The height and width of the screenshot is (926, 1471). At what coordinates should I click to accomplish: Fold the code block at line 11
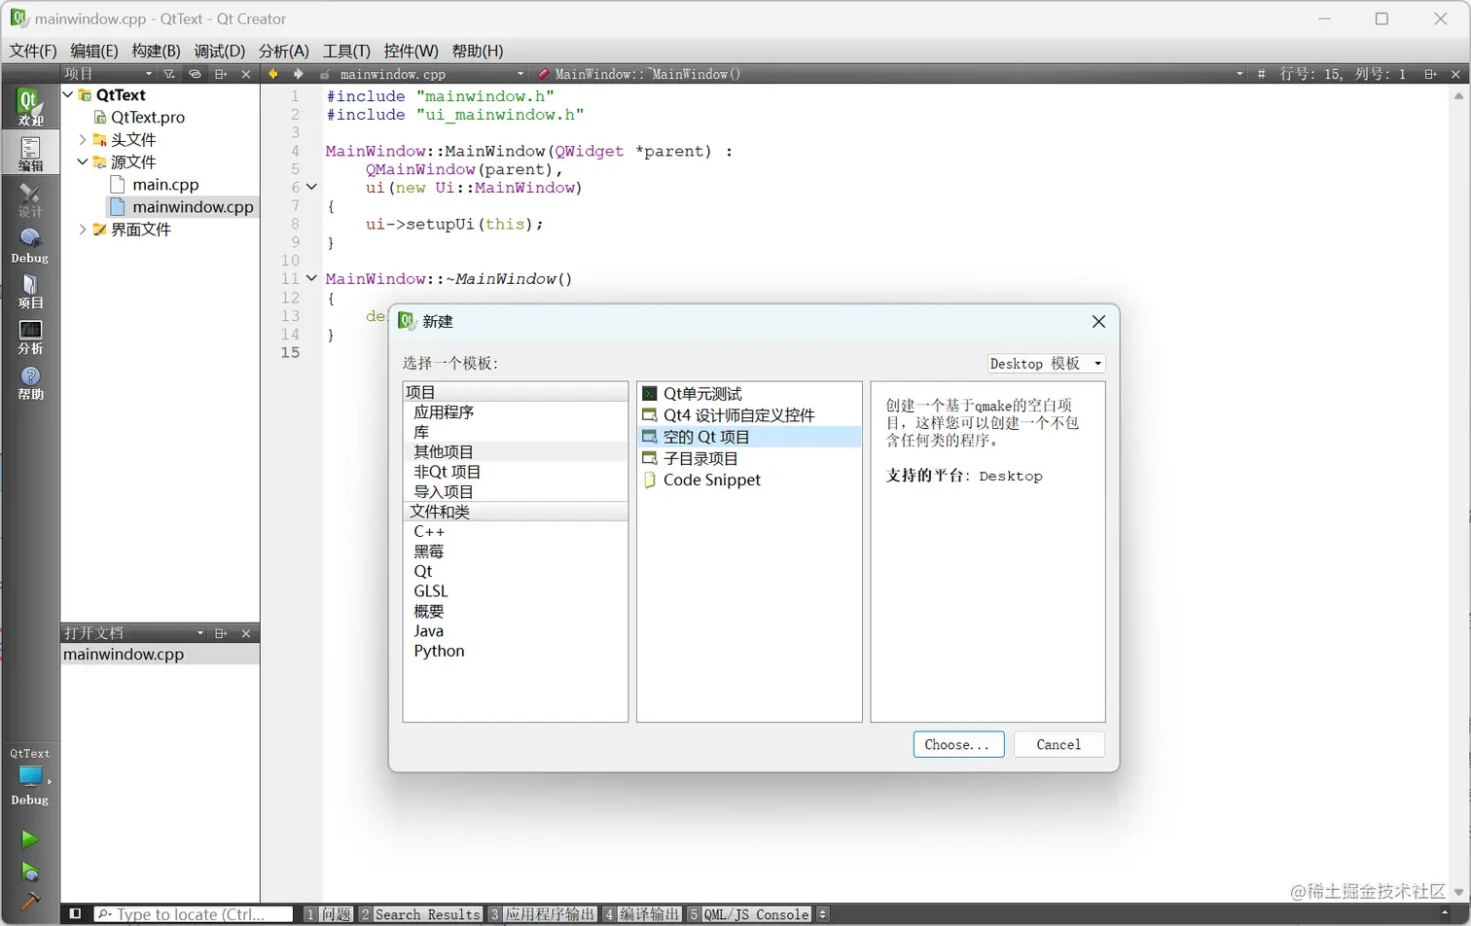click(311, 278)
